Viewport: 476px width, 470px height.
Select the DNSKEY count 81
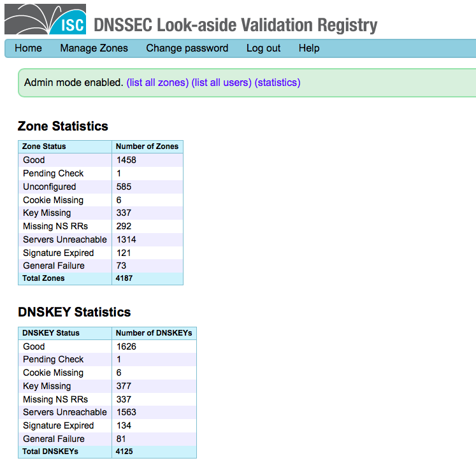pyautogui.click(x=121, y=439)
